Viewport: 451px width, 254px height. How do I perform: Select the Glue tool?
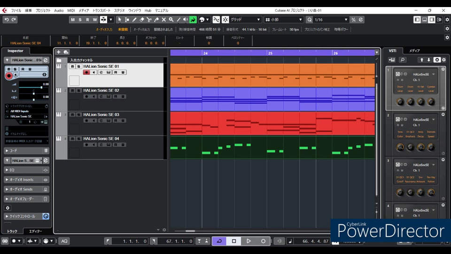click(x=156, y=20)
